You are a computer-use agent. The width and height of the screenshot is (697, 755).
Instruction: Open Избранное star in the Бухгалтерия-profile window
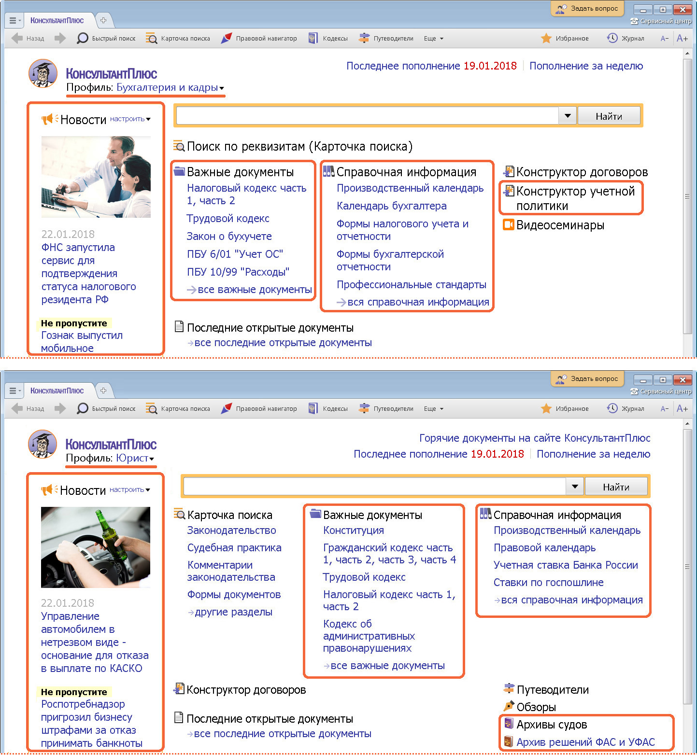(565, 39)
